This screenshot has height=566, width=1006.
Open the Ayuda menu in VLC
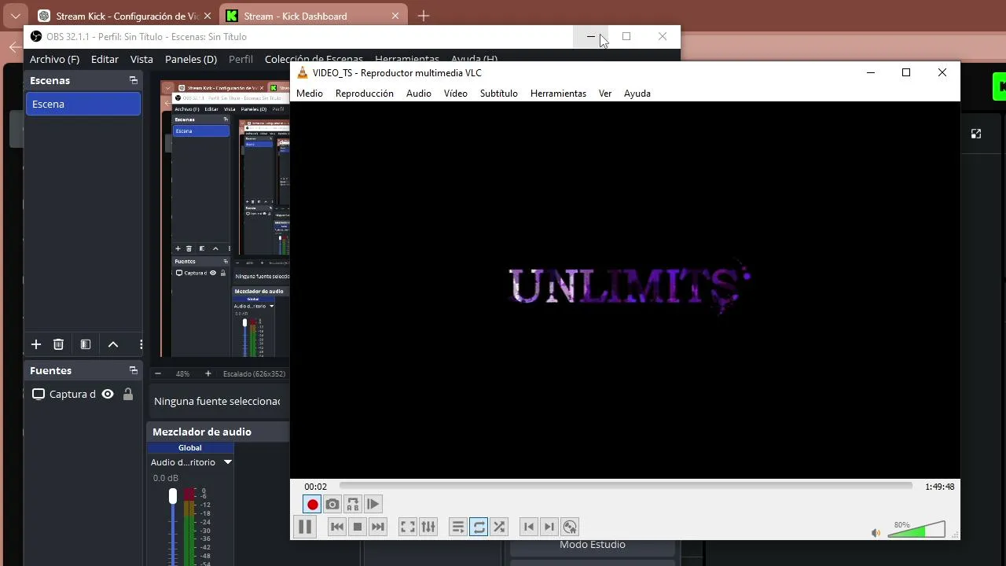[x=637, y=94]
